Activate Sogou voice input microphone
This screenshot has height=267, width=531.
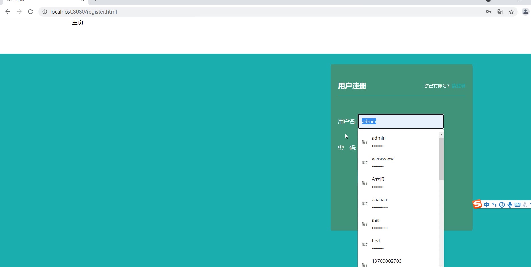point(510,204)
